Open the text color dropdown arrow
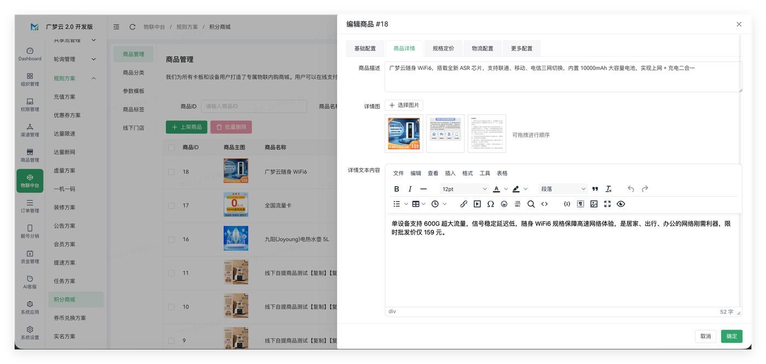This screenshot has height=364, width=766. coord(506,189)
